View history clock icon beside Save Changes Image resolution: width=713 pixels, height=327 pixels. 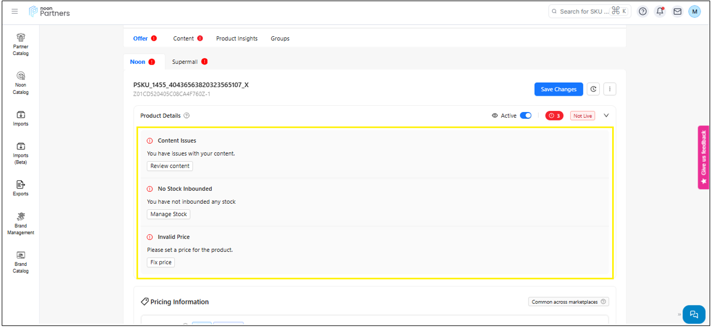(593, 89)
